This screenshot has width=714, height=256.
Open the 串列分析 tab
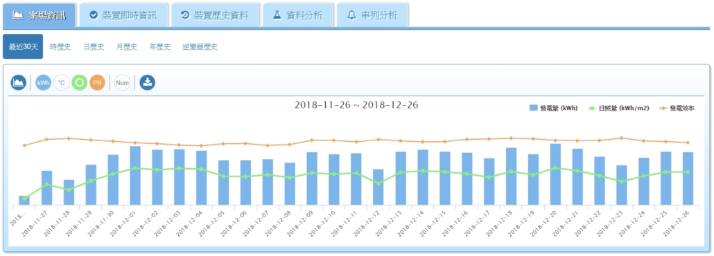point(372,15)
